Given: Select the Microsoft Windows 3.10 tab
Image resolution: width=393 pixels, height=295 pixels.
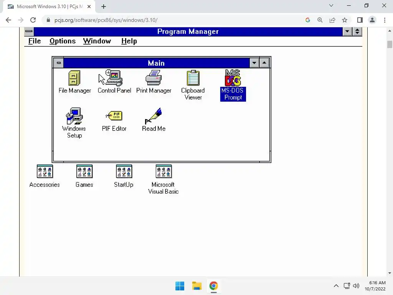Looking at the screenshot, I should tap(49, 7).
